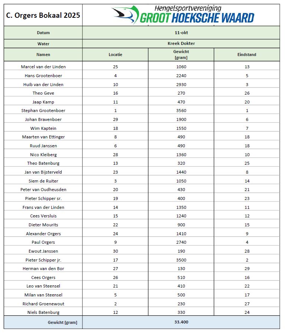Screen dimensions: 285x335
Task: Select the C. Orgers Bokaal 2025 title cell
Action: (43, 16)
